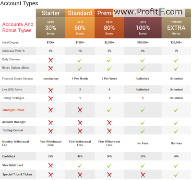Click the green check for 100% bonus Trading Central
192x180 pixels.
pos(143,131)
